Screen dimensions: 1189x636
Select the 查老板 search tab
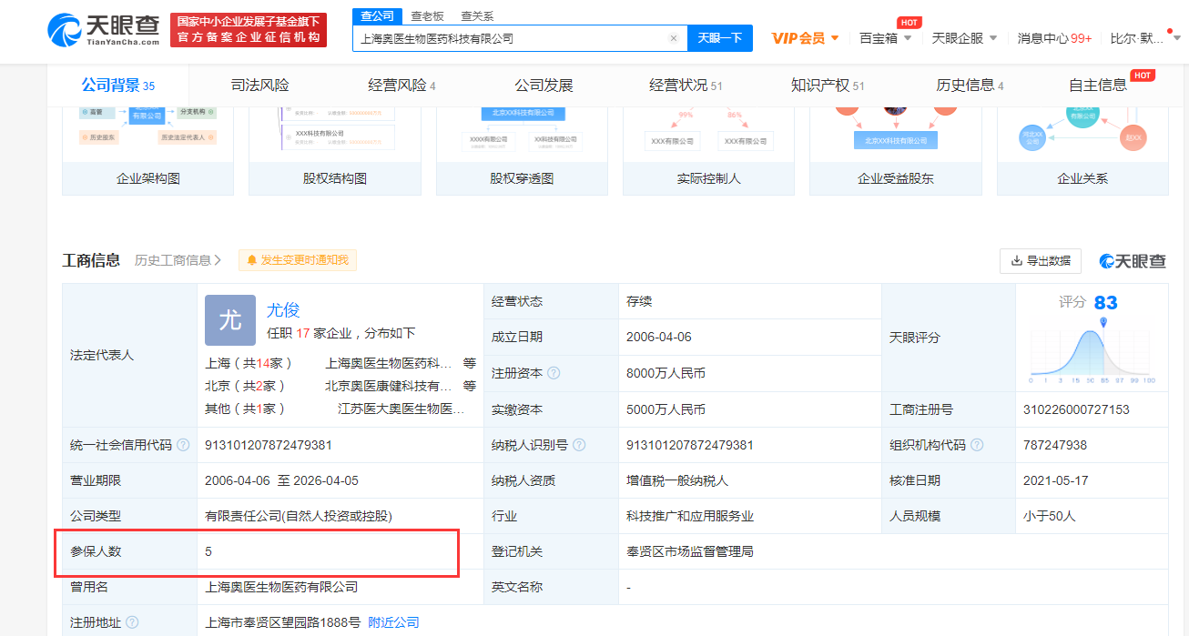pyautogui.click(x=427, y=15)
